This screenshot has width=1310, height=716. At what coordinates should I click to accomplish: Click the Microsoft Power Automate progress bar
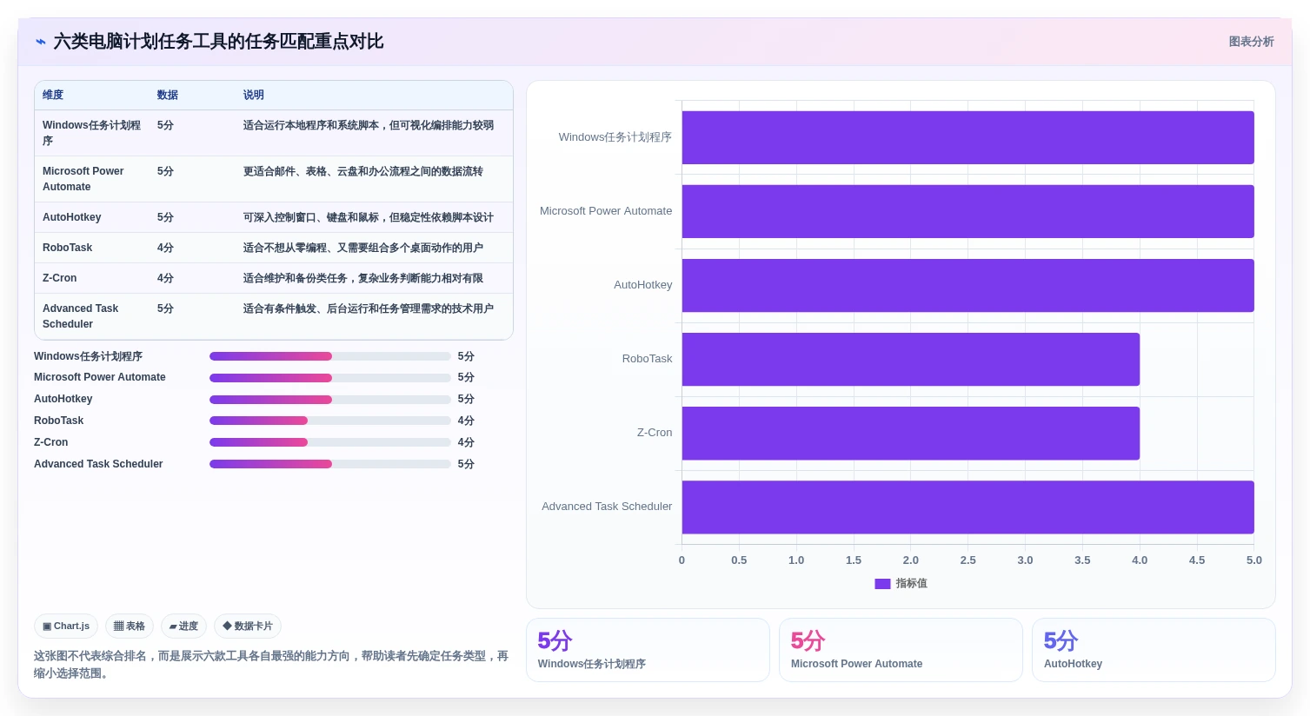point(330,378)
